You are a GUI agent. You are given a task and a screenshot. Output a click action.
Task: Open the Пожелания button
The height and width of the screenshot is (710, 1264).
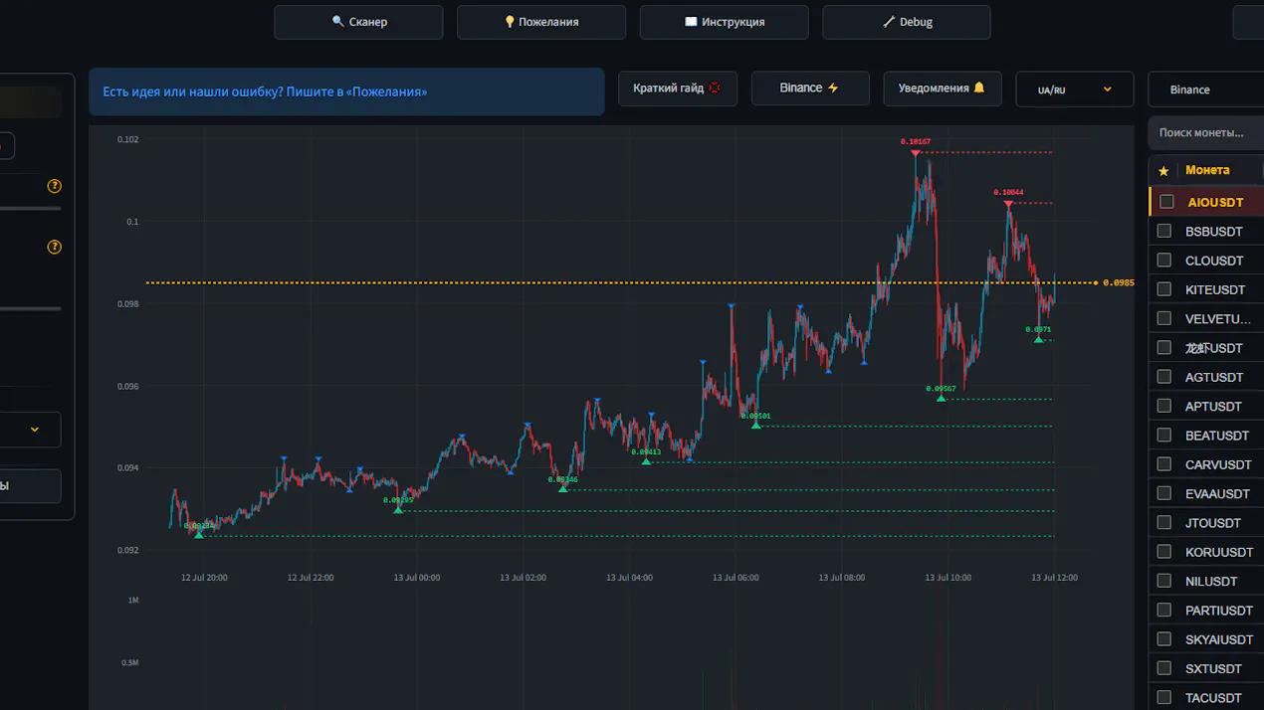tap(541, 22)
